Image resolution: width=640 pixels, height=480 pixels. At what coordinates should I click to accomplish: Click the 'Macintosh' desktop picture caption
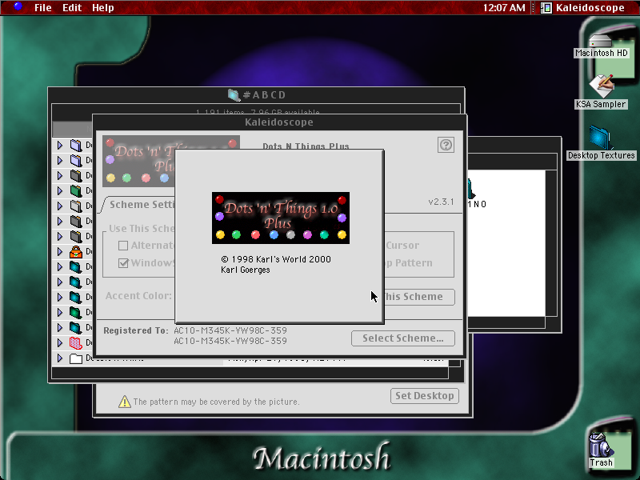click(322, 458)
